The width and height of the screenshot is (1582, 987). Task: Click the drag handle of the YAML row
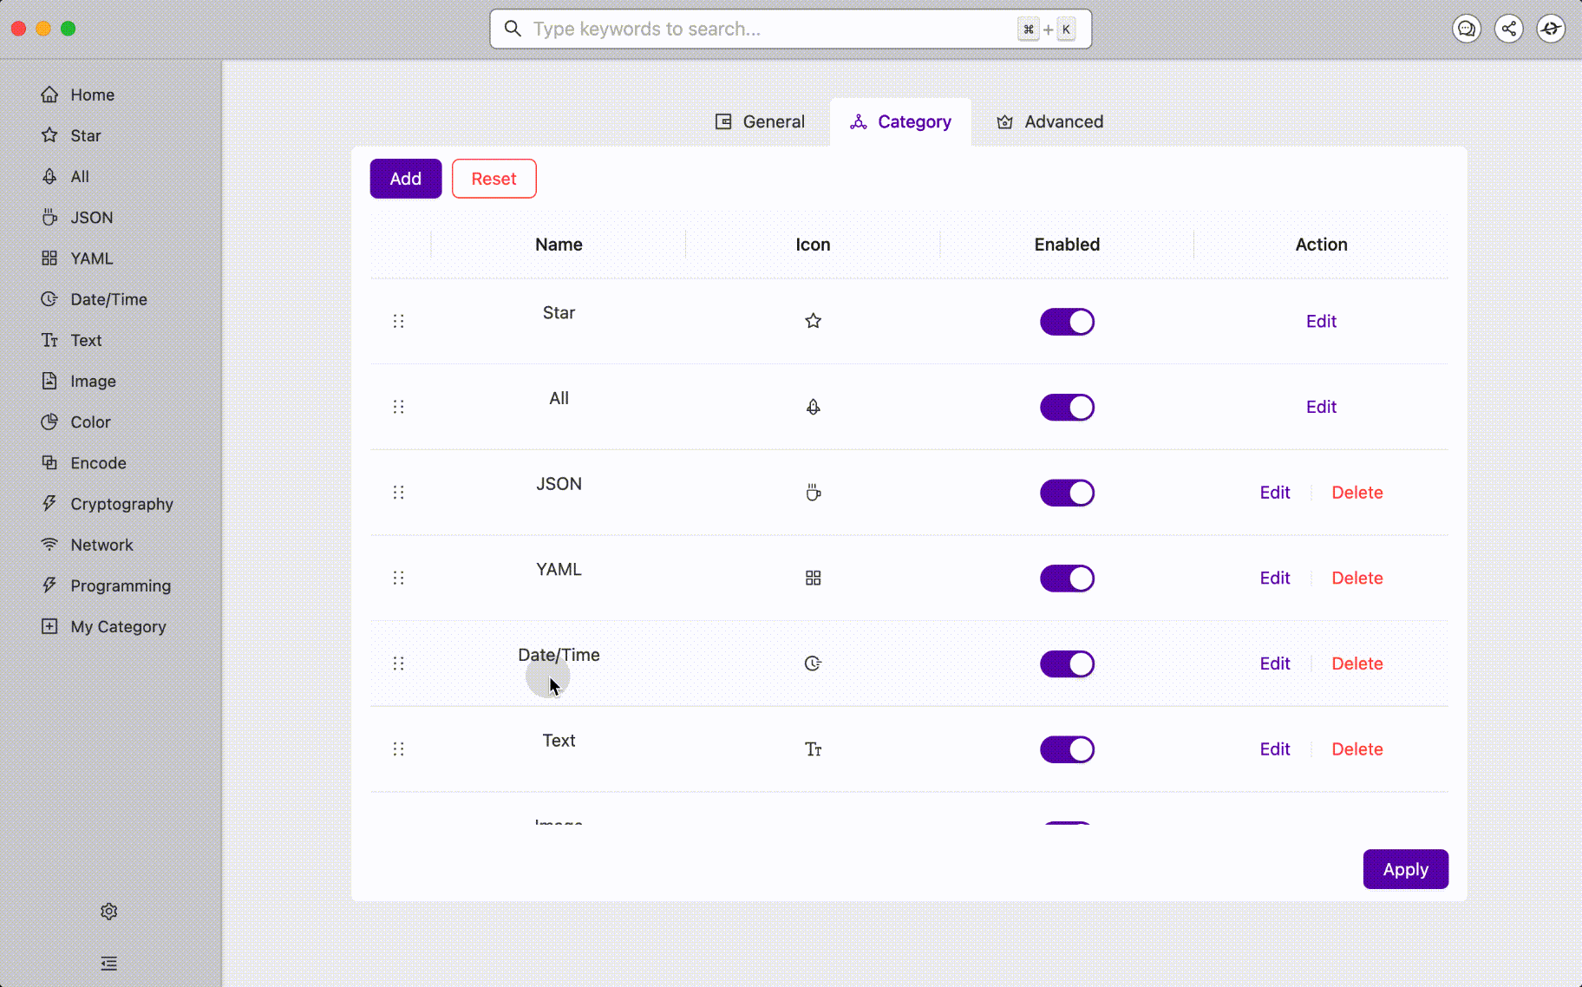[398, 578]
